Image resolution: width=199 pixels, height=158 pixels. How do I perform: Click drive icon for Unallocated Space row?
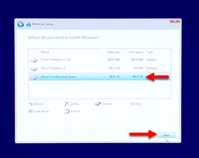34,77
